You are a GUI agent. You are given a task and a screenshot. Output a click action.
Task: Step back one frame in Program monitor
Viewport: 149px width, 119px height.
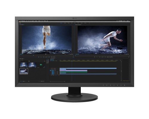point(101,57)
